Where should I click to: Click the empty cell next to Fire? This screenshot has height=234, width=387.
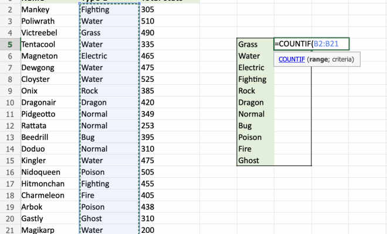tap(293, 149)
